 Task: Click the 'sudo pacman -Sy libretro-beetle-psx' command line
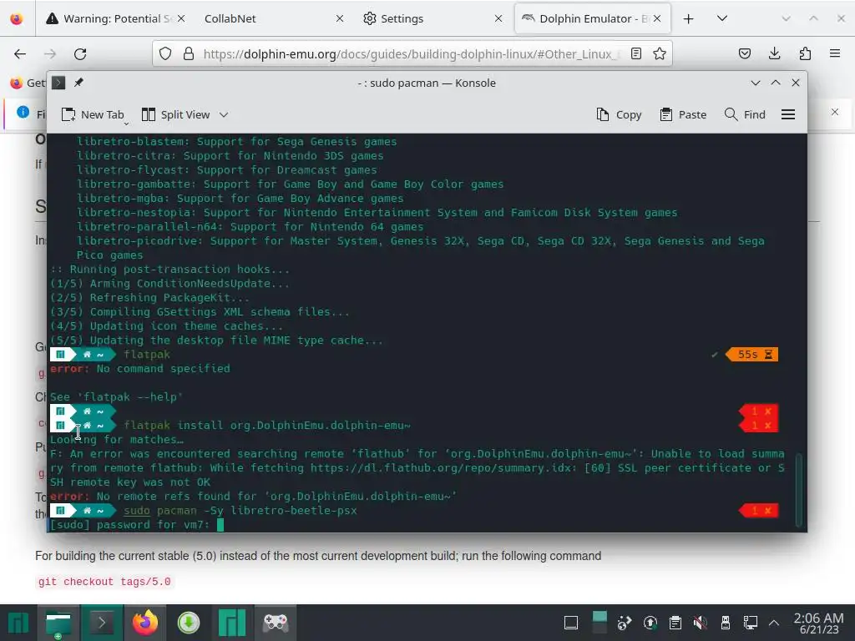coord(240,511)
